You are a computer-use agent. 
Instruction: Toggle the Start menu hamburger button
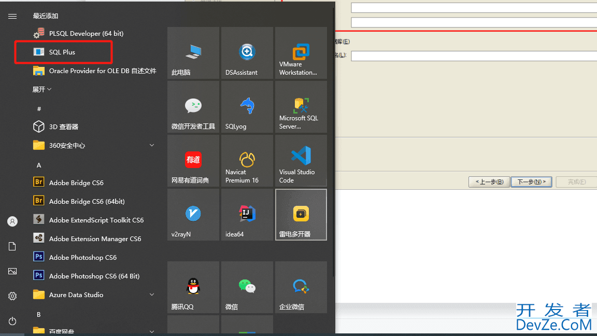tap(12, 16)
